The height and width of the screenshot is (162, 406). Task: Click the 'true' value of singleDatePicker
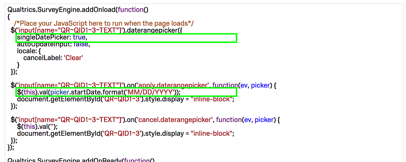(79, 37)
